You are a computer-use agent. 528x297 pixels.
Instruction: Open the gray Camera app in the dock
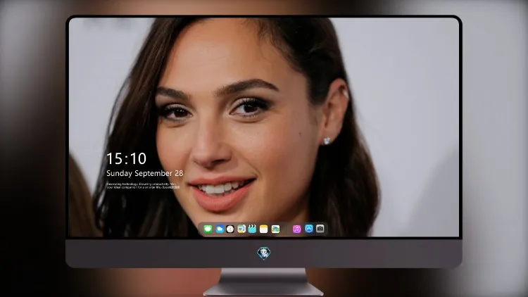[320, 229]
